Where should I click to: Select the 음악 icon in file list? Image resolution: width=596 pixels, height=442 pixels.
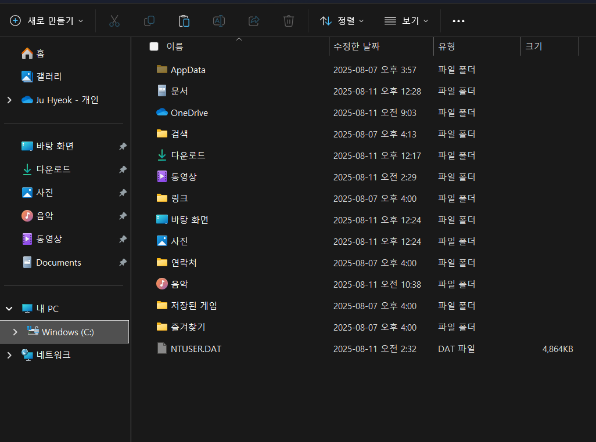tap(162, 284)
